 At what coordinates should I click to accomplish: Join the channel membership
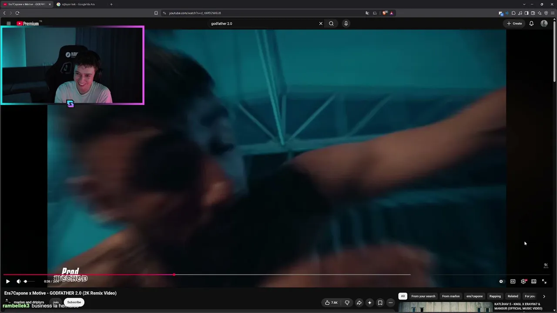click(56, 302)
